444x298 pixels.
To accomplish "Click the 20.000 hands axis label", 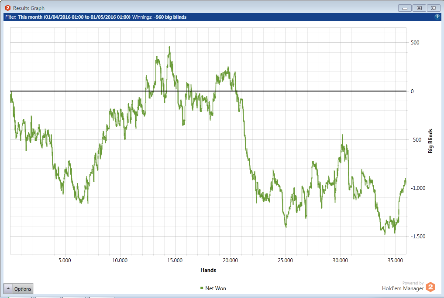I will coord(230,261).
